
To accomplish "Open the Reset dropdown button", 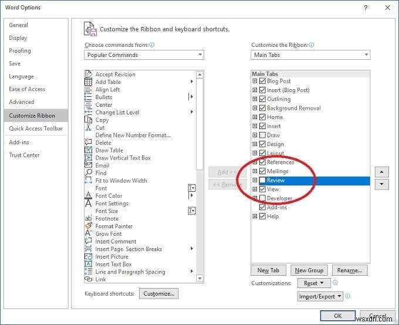I will pyautogui.click(x=314, y=283).
